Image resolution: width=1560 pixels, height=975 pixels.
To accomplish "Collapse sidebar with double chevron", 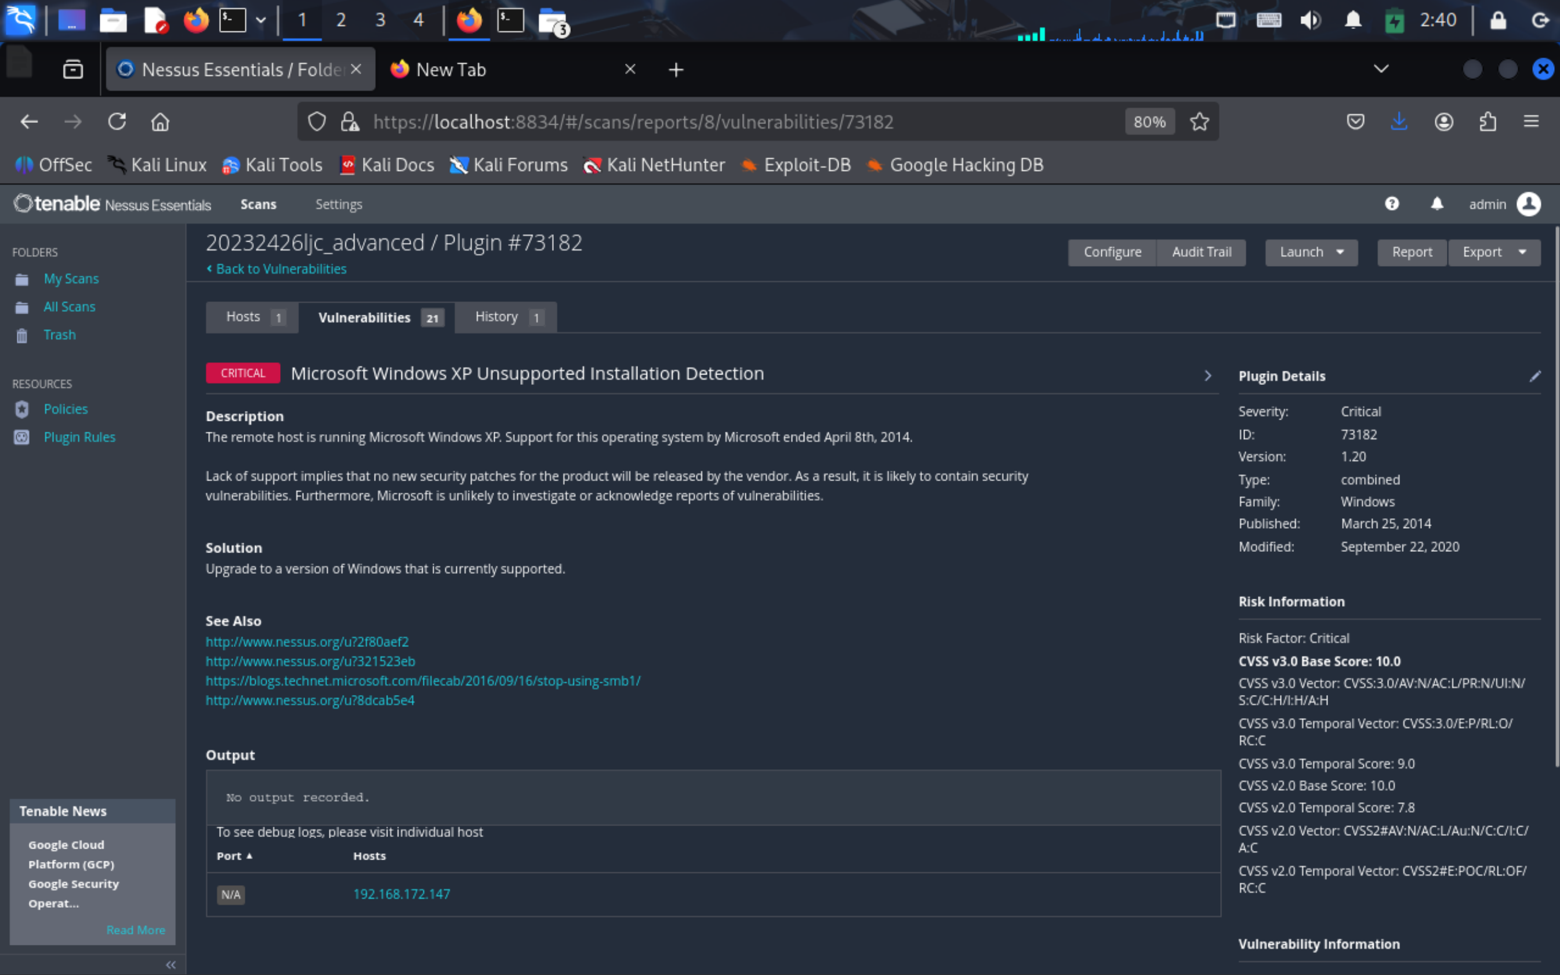I will [x=170, y=964].
